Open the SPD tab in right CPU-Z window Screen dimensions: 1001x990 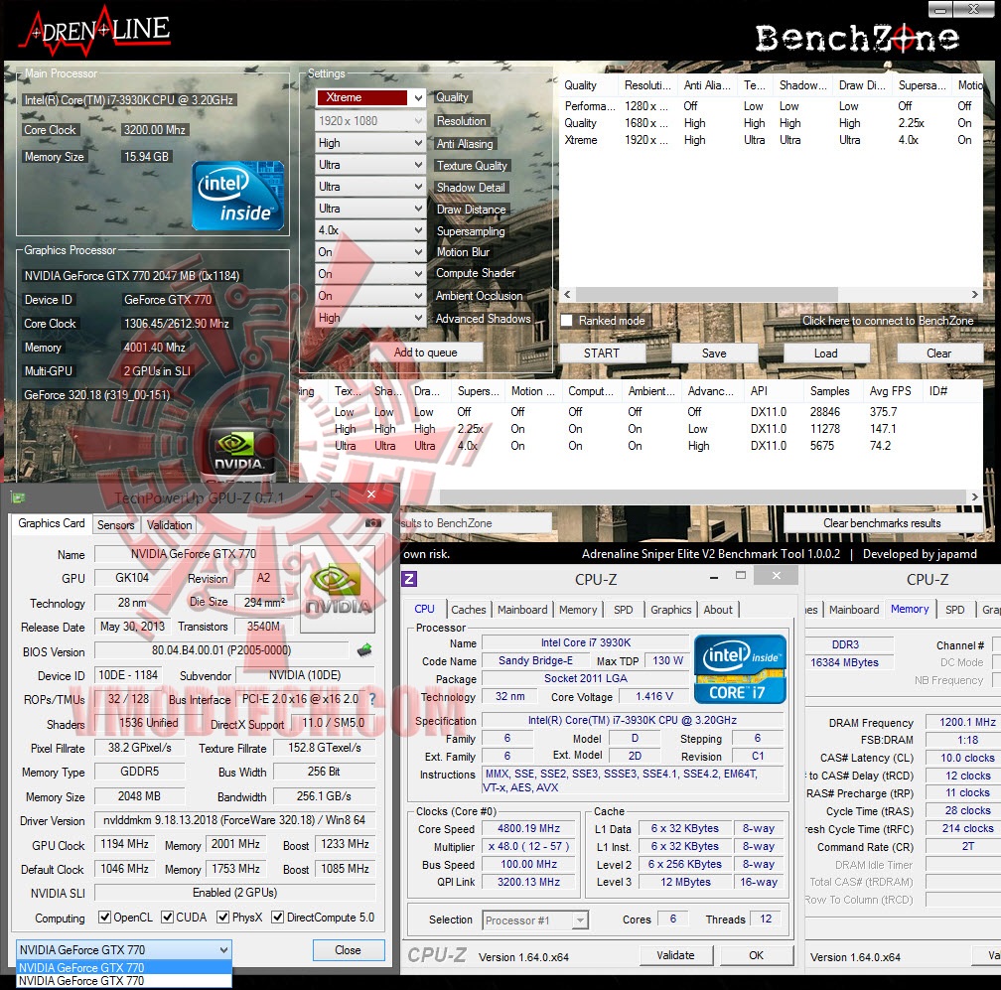pyautogui.click(x=955, y=610)
